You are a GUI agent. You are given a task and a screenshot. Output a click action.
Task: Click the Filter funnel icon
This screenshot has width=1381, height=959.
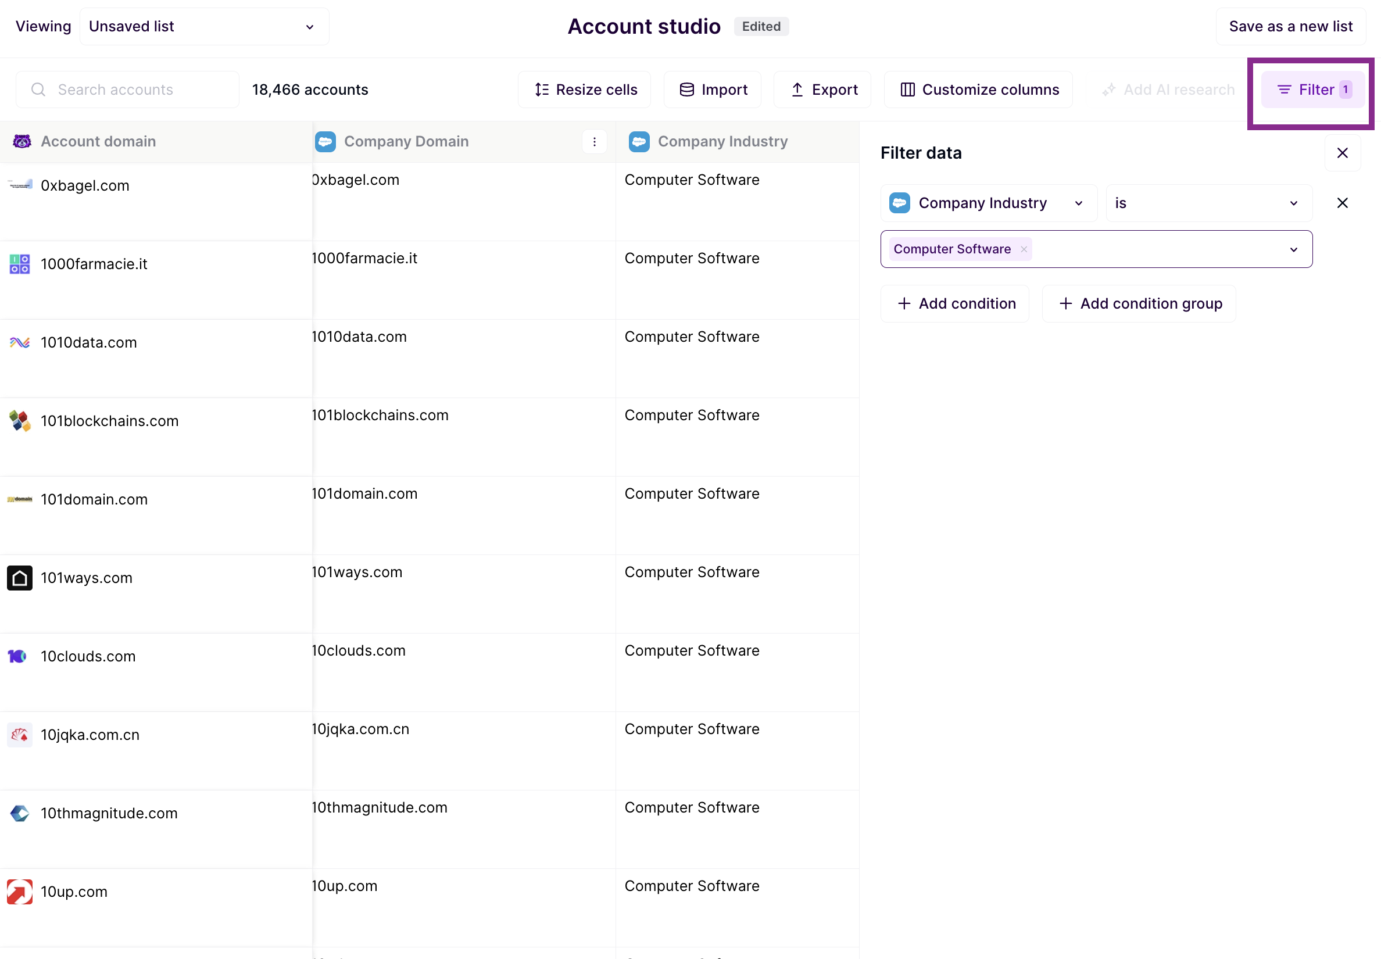click(x=1284, y=89)
